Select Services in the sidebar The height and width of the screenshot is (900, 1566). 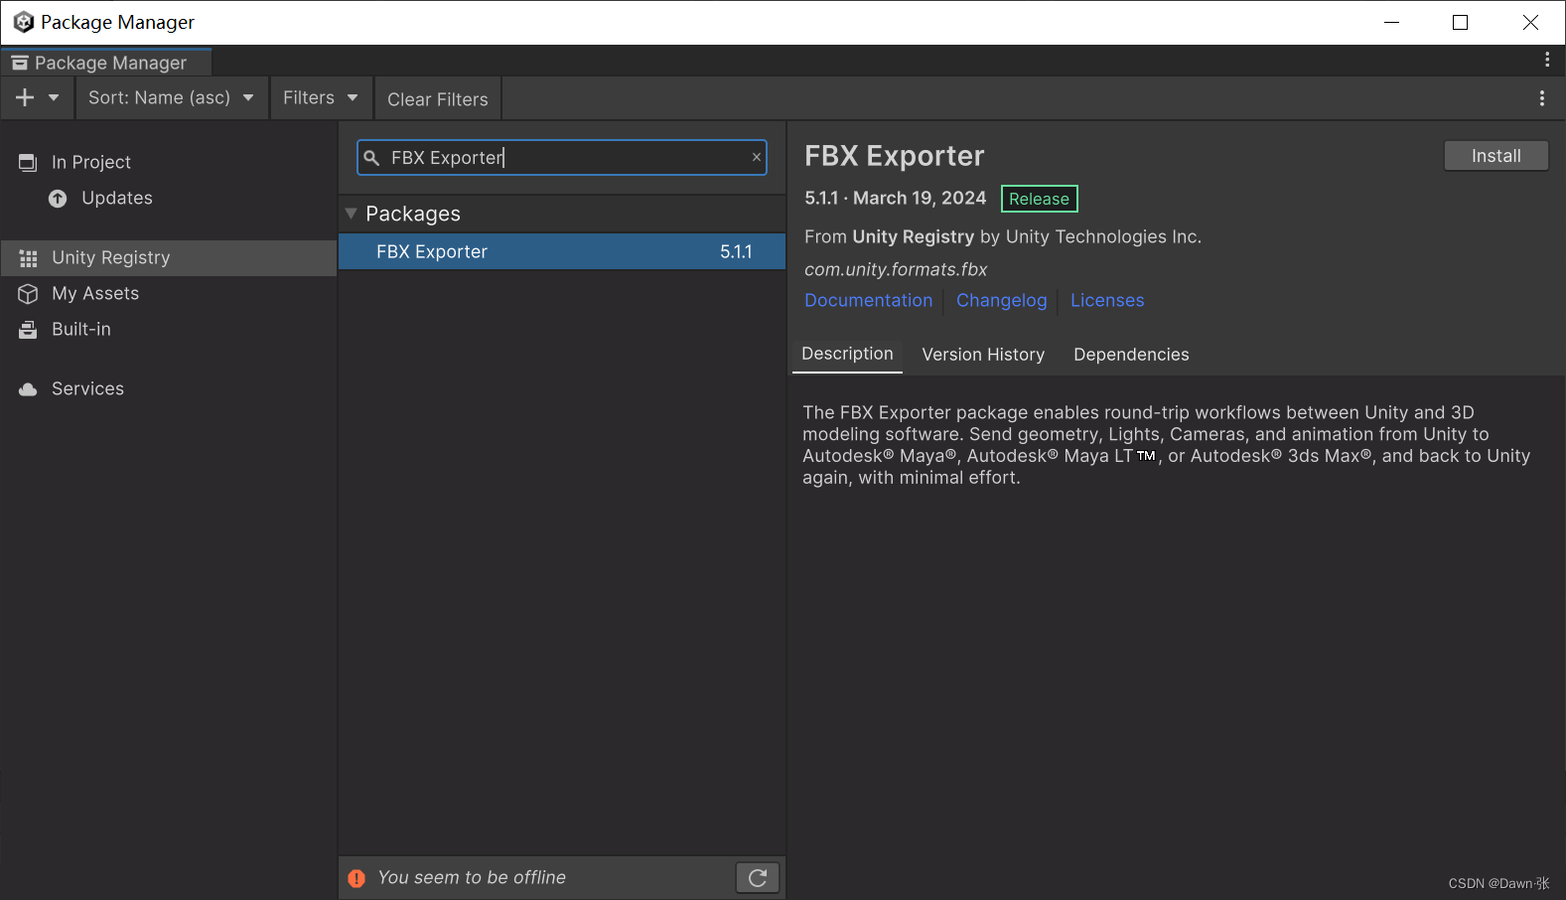tap(87, 388)
